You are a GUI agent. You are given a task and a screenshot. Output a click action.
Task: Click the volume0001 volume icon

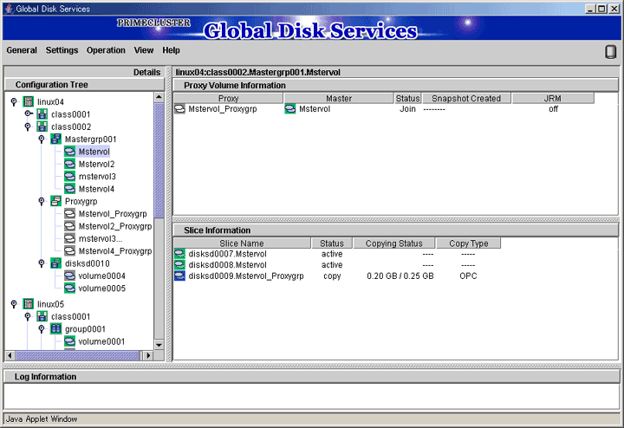69,341
